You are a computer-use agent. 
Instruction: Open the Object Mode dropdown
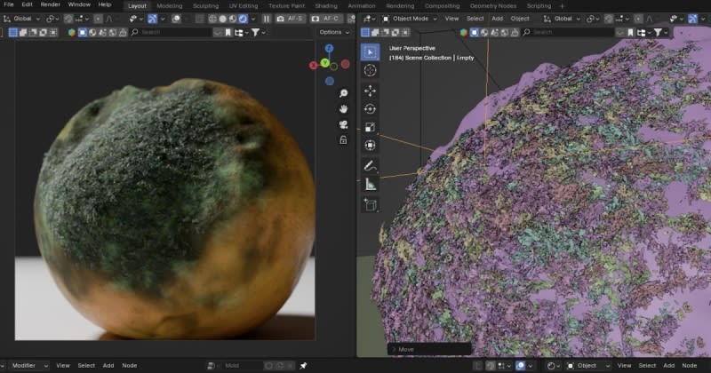(x=411, y=18)
